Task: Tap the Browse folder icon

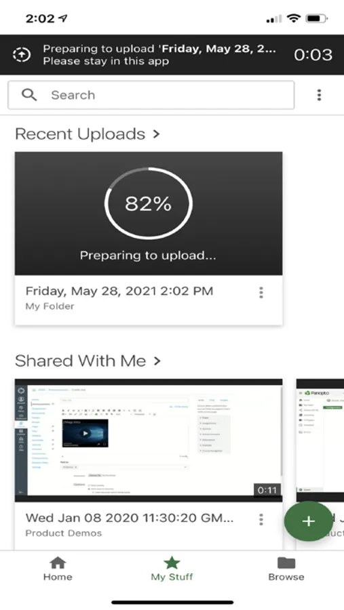Action: pyautogui.click(x=286, y=563)
